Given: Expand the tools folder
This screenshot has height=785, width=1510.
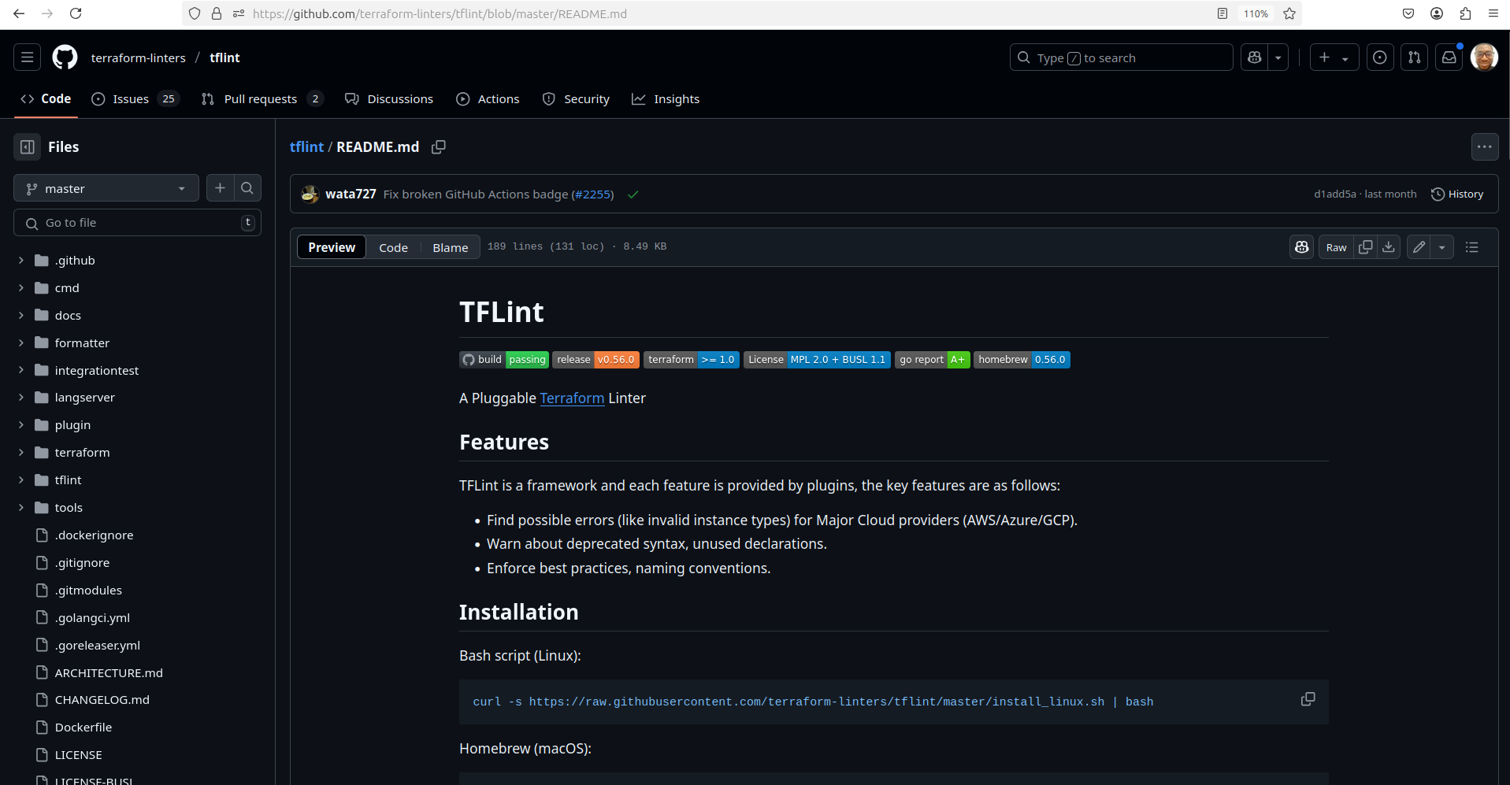Looking at the screenshot, I should tap(21, 507).
